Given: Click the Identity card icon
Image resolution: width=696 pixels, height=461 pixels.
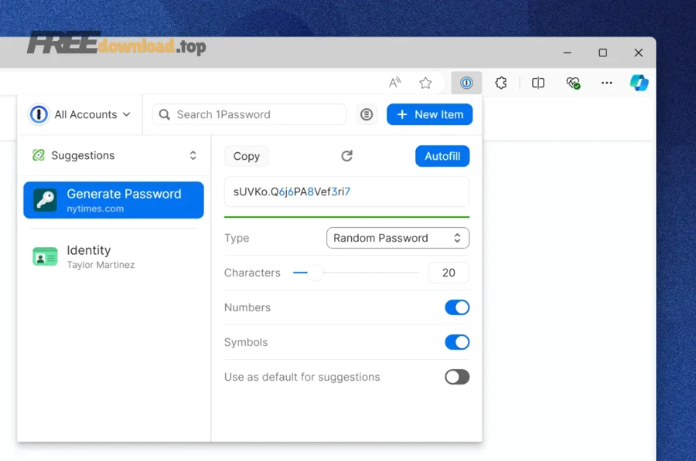Looking at the screenshot, I should [x=44, y=256].
